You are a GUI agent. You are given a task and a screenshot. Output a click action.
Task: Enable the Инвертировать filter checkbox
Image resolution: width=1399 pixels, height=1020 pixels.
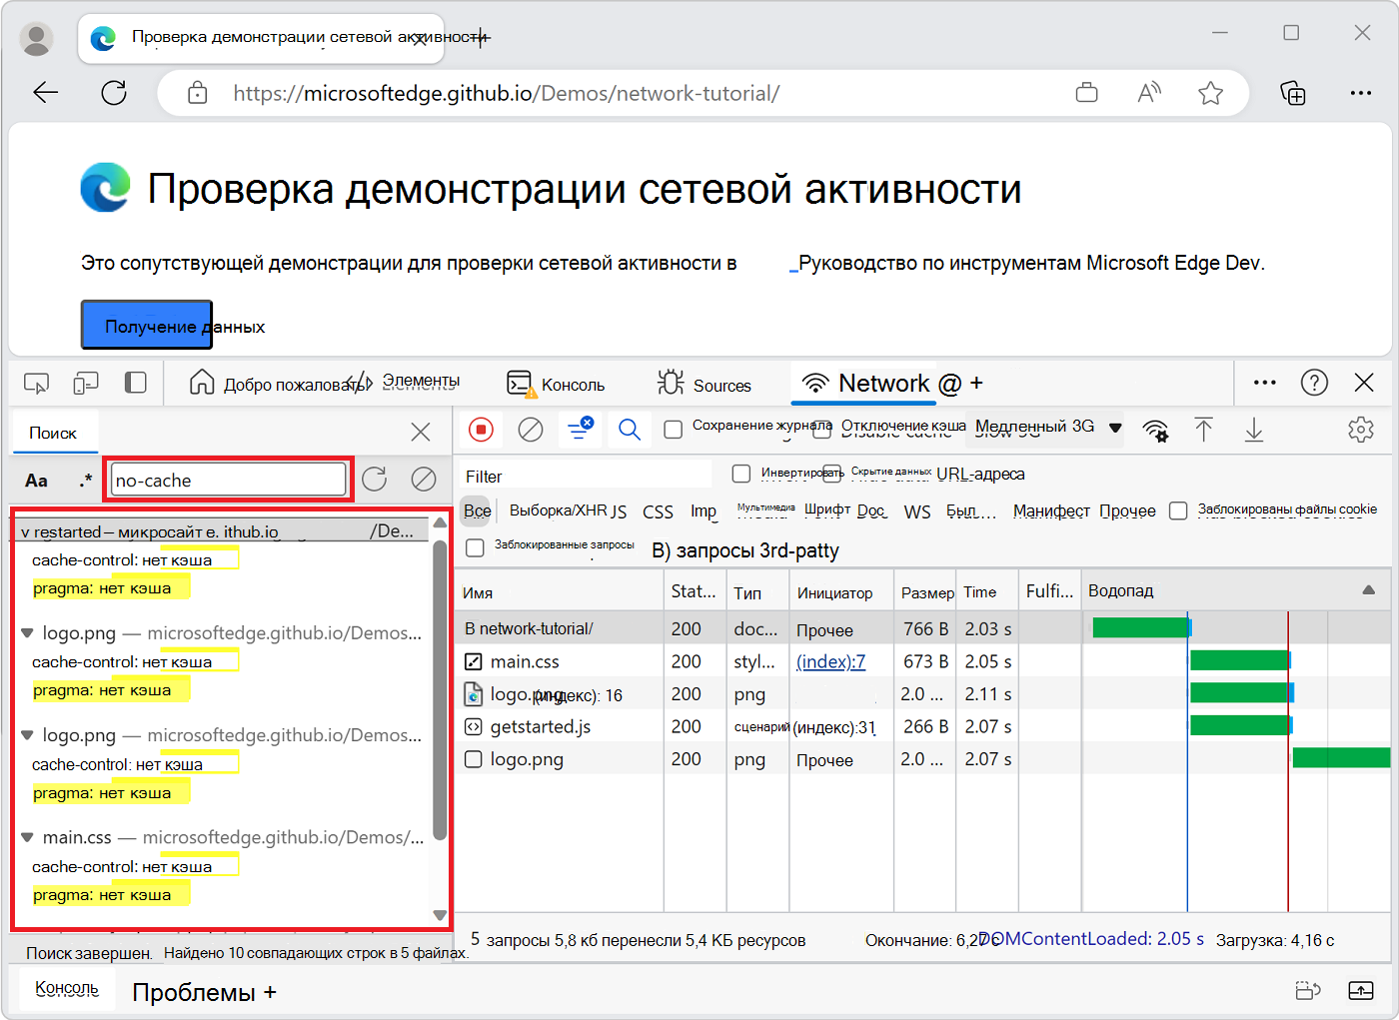click(x=739, y=474)
